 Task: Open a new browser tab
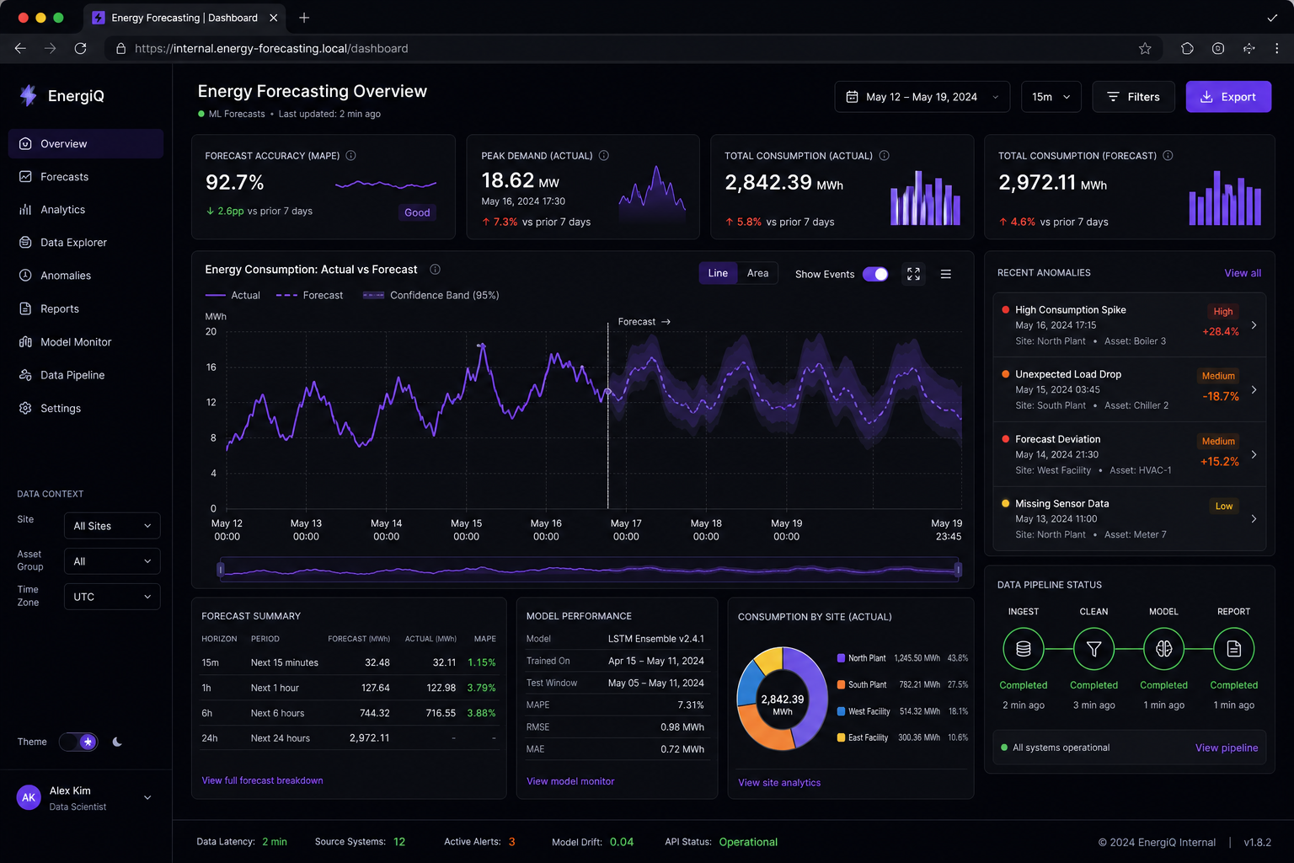[x=304, y=18]
